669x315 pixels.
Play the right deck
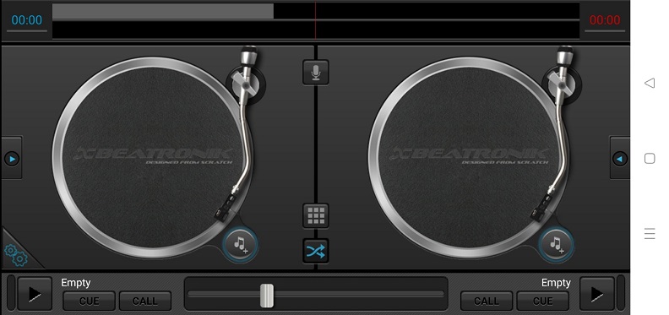click(x=597, y=293)
